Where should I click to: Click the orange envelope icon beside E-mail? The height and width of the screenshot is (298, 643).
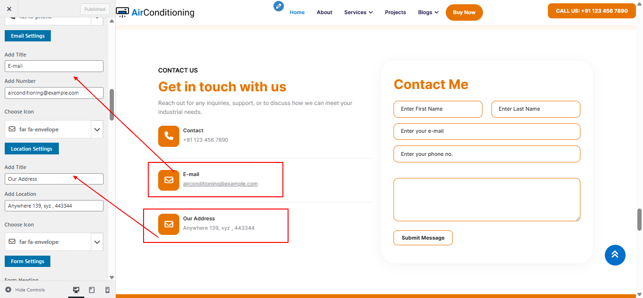click(x=169, y=180)
